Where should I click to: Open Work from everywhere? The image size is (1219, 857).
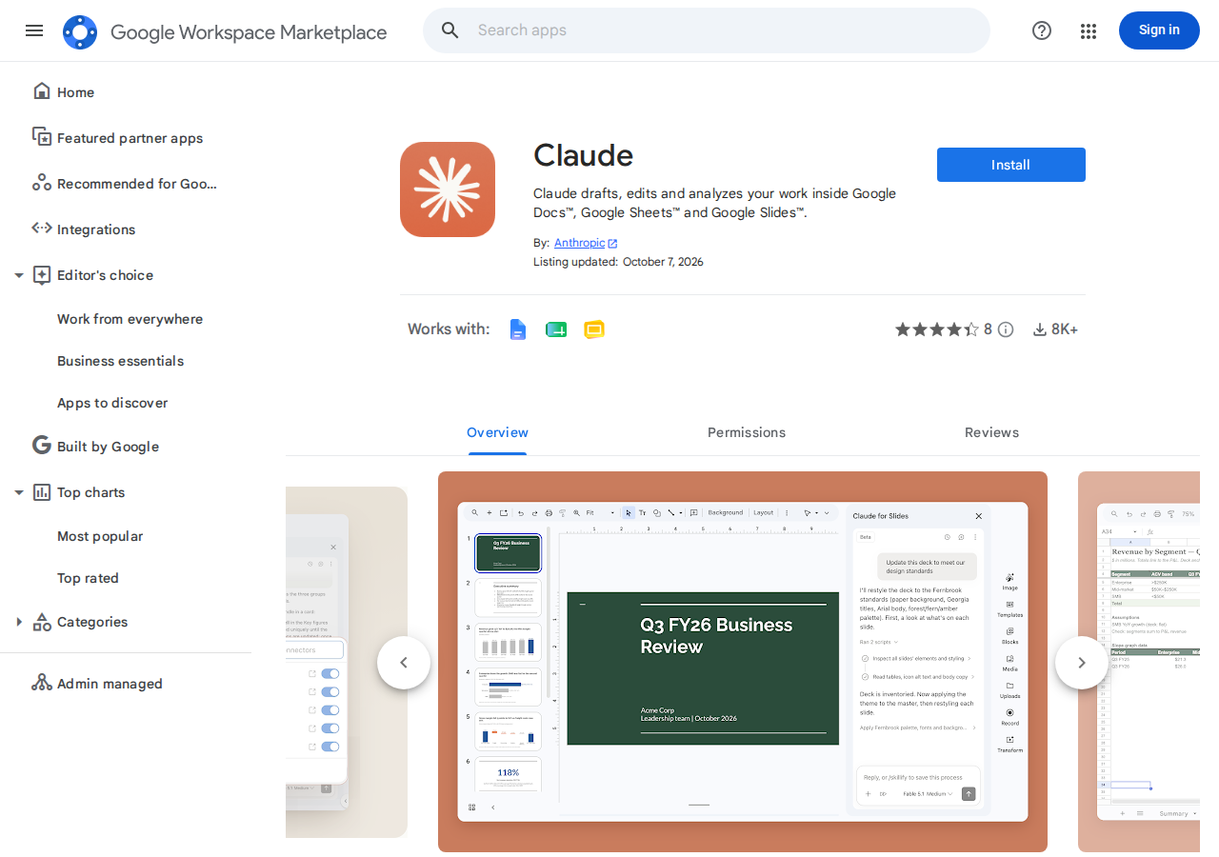click(x=130, y=319)
